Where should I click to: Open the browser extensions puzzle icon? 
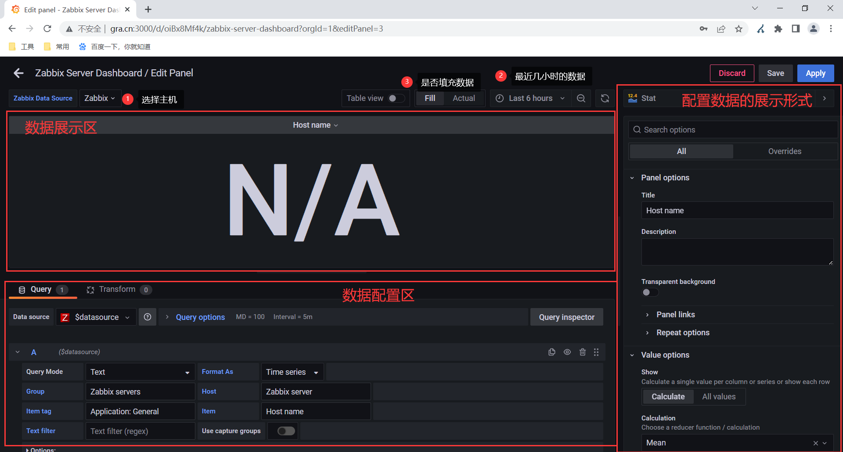778,29
